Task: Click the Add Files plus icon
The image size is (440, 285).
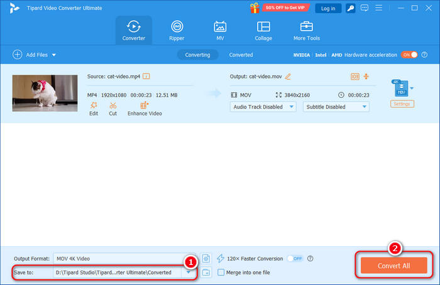Action: click(x=18, y=55)
